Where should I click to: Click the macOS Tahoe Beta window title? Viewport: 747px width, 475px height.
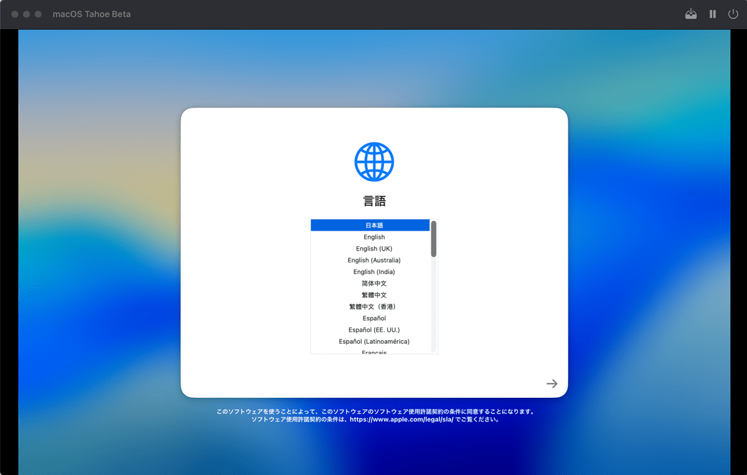[x=92, y=14]
